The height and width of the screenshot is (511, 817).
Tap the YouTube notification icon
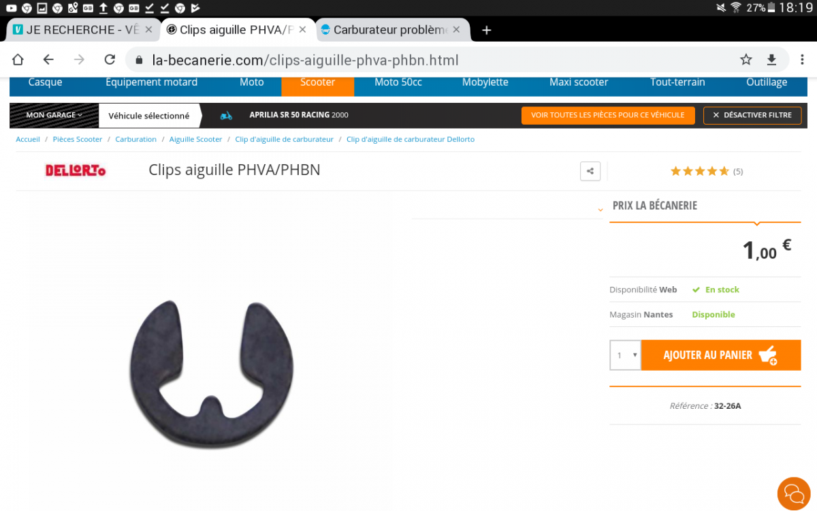pos(12,8)
